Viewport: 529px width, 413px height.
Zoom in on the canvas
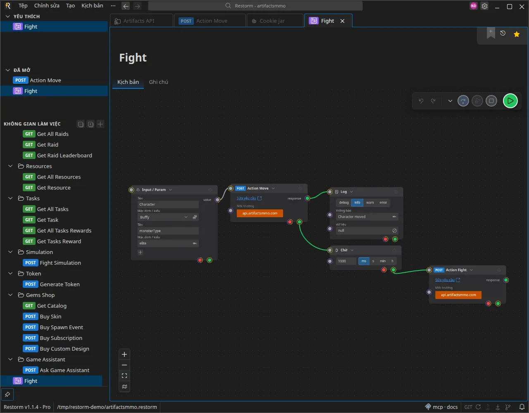coord(124,354)
